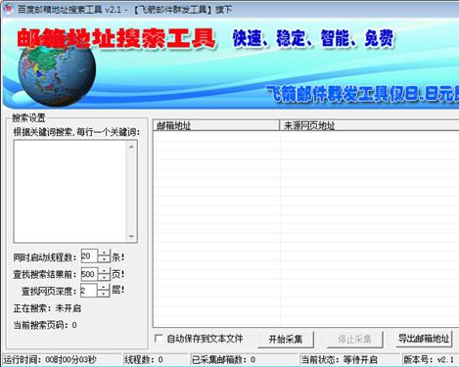Screen dimensions: 459x367
Task: Click the 停止采集 button
Action: [354, 340]
